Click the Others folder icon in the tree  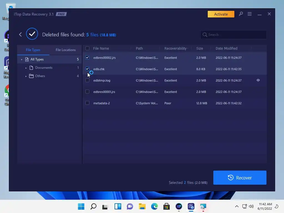31,76
